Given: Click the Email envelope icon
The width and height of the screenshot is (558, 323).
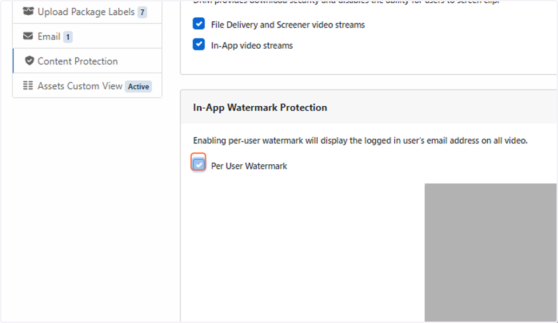Looking at the screenshot, I should click(x=29, y=36).
